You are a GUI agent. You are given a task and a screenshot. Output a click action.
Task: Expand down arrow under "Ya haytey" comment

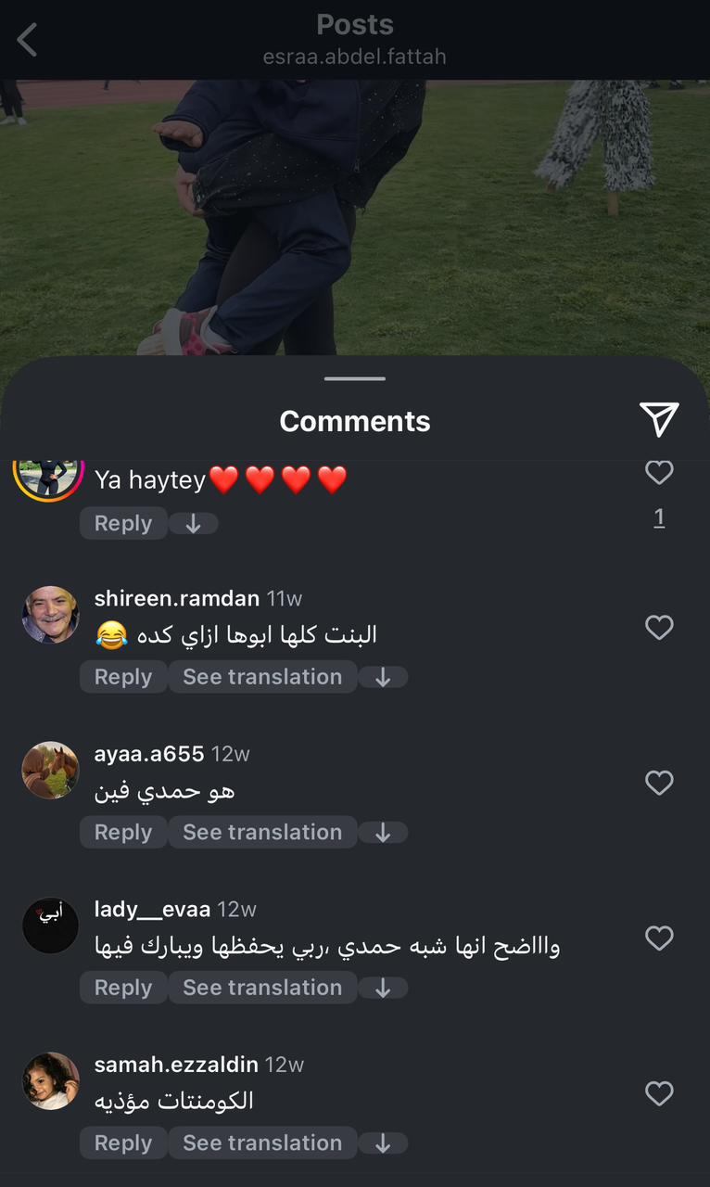click(193, 524)
